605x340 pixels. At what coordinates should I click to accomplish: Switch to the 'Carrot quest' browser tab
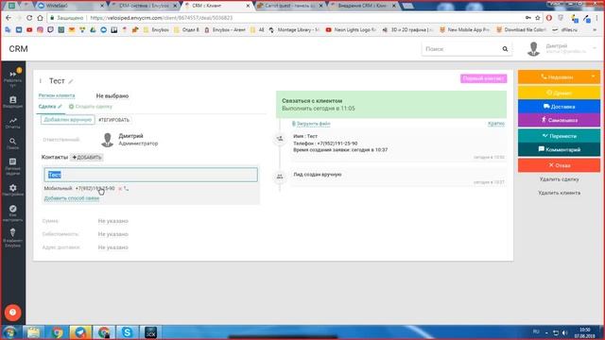289,6
